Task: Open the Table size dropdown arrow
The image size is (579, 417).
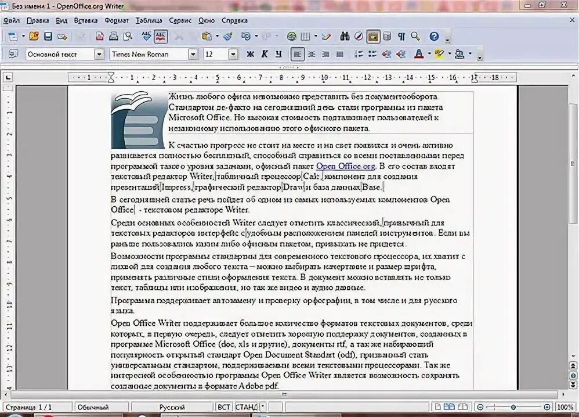Action: (316, 36)
